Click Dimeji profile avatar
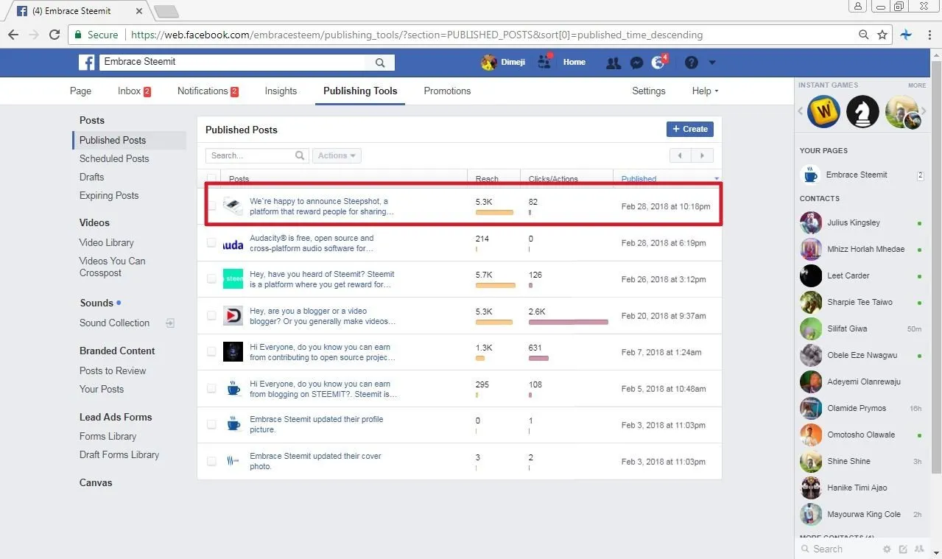This screenshot has height=559, width=942. point(488,63)
